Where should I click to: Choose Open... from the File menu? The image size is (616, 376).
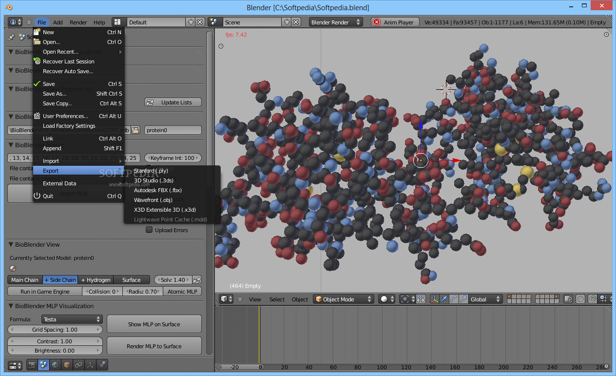[x=78, y=42]
